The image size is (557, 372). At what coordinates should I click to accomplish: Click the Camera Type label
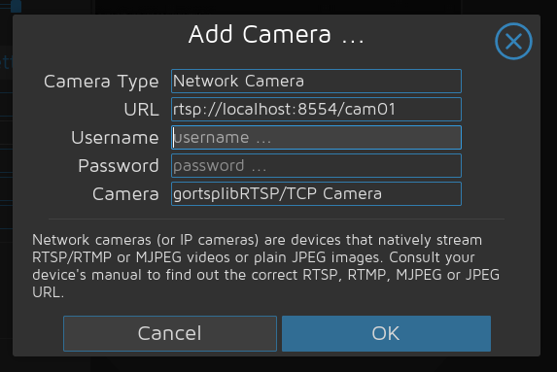click(x=101, y=82)
